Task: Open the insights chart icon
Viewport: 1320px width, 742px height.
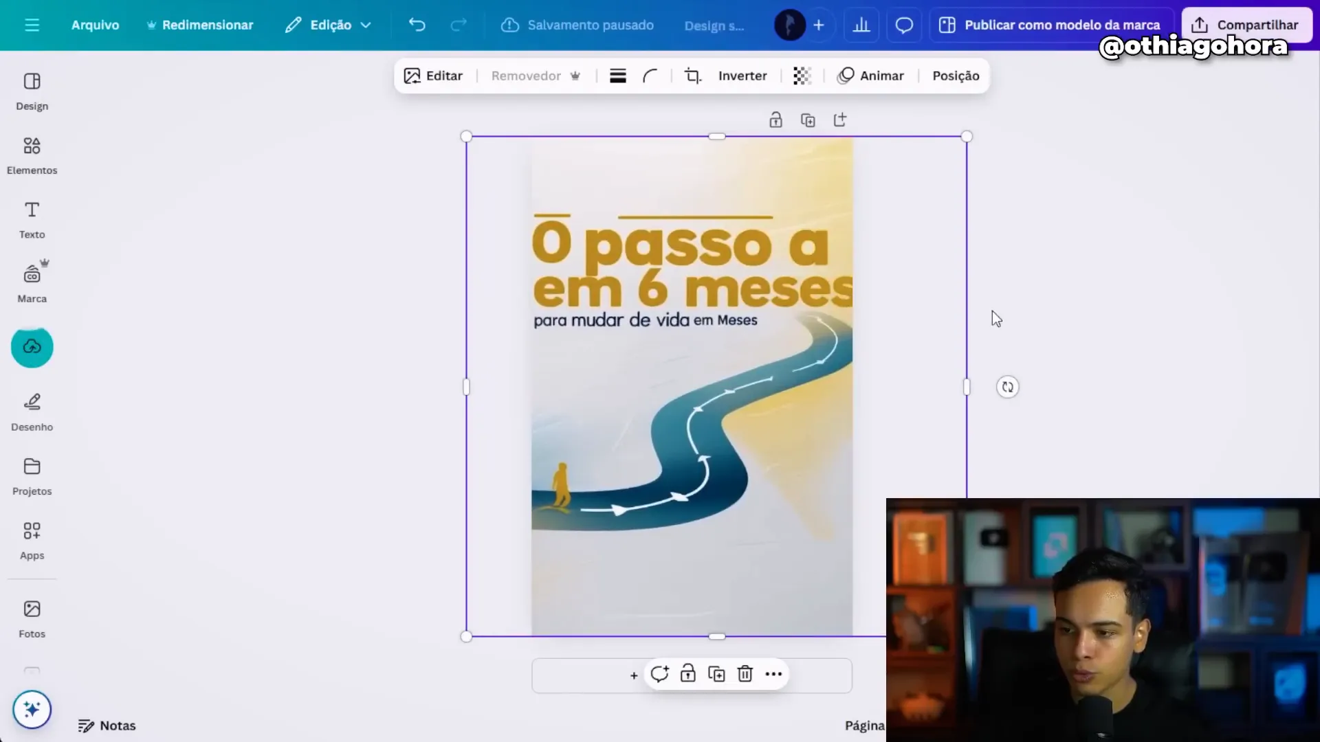Action: [x=861, y=25]
